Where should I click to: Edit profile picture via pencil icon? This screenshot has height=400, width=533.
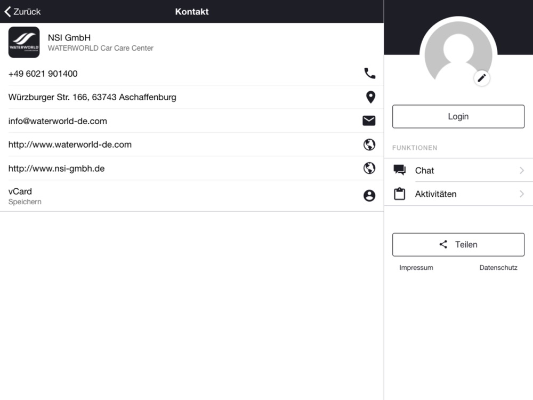[x=481, y=78]
